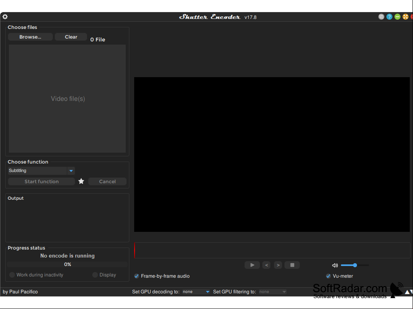Click the gray grid icon in title bar
Viewport: 413px width, 309px height.
coord(381,17)
